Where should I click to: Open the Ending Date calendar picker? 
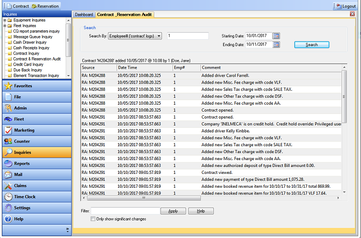pos(276,45)
